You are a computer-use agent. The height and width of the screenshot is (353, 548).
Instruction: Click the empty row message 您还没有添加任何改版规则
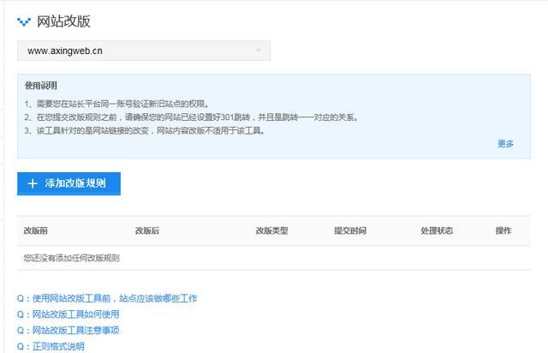pos(71,258)
